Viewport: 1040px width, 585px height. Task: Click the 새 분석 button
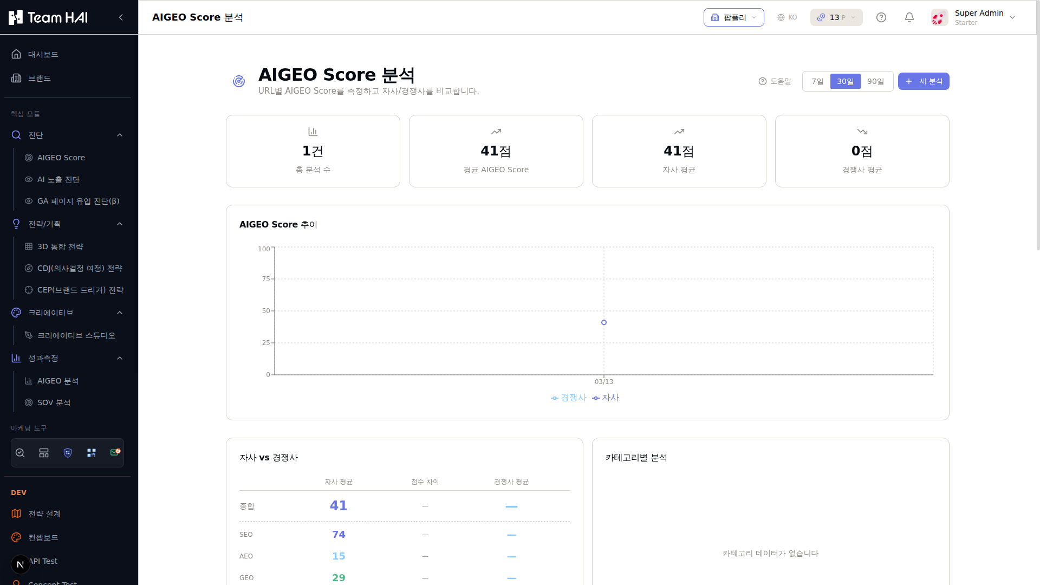pos(924,81)
